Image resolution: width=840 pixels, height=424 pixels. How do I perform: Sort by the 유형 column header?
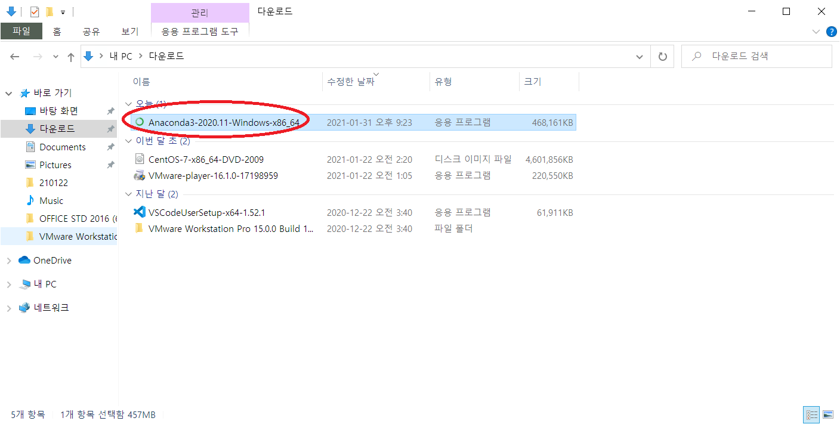pos(443,82)
